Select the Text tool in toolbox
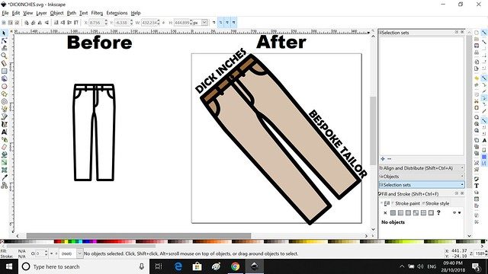The height and width of the screenshot is (274, 488). click(4, 132)
